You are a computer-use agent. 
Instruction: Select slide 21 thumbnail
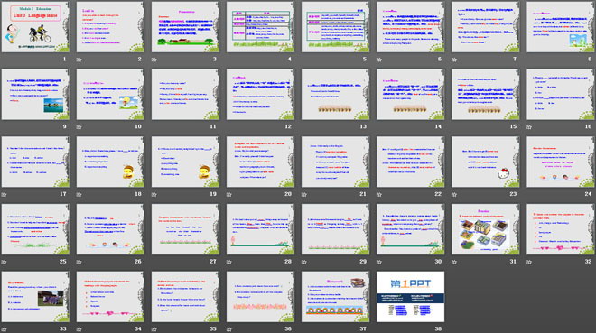click(x=335, y=162)
